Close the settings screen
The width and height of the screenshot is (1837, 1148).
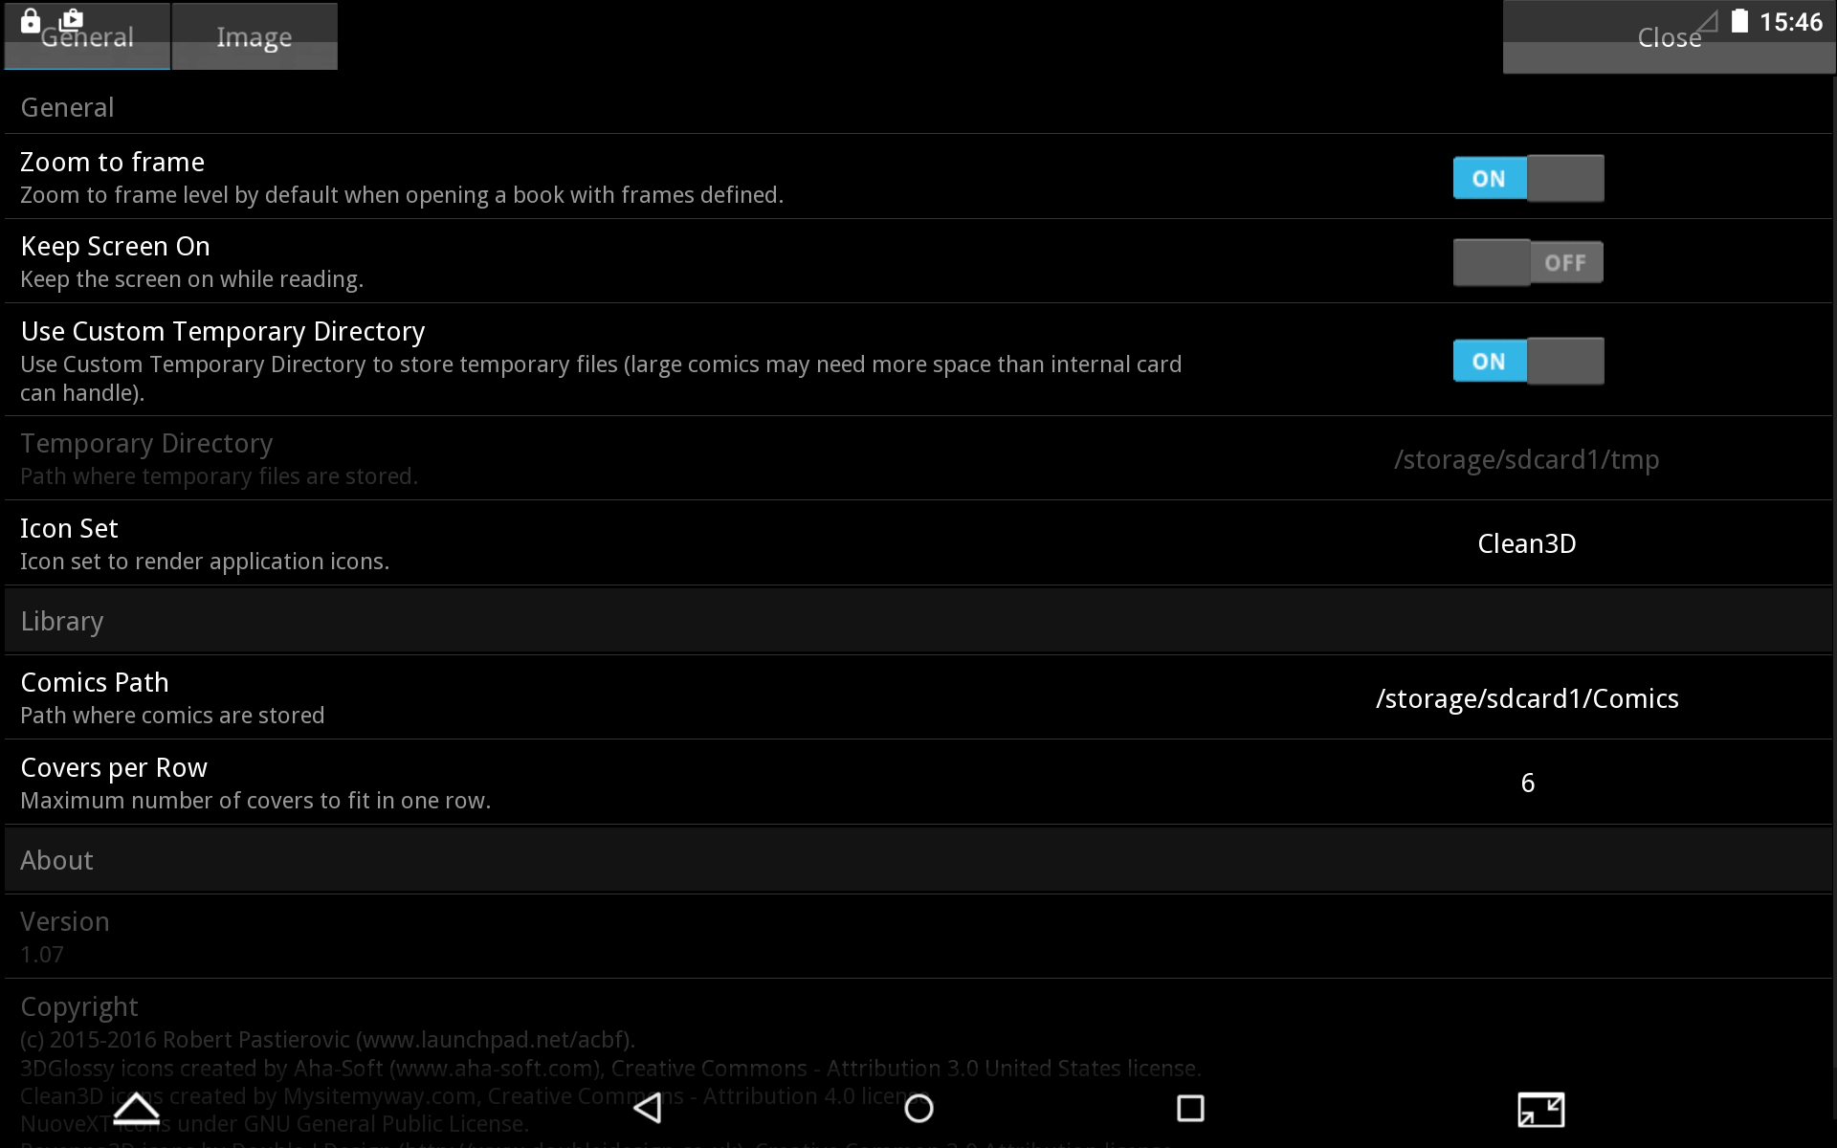point(1669,37)
